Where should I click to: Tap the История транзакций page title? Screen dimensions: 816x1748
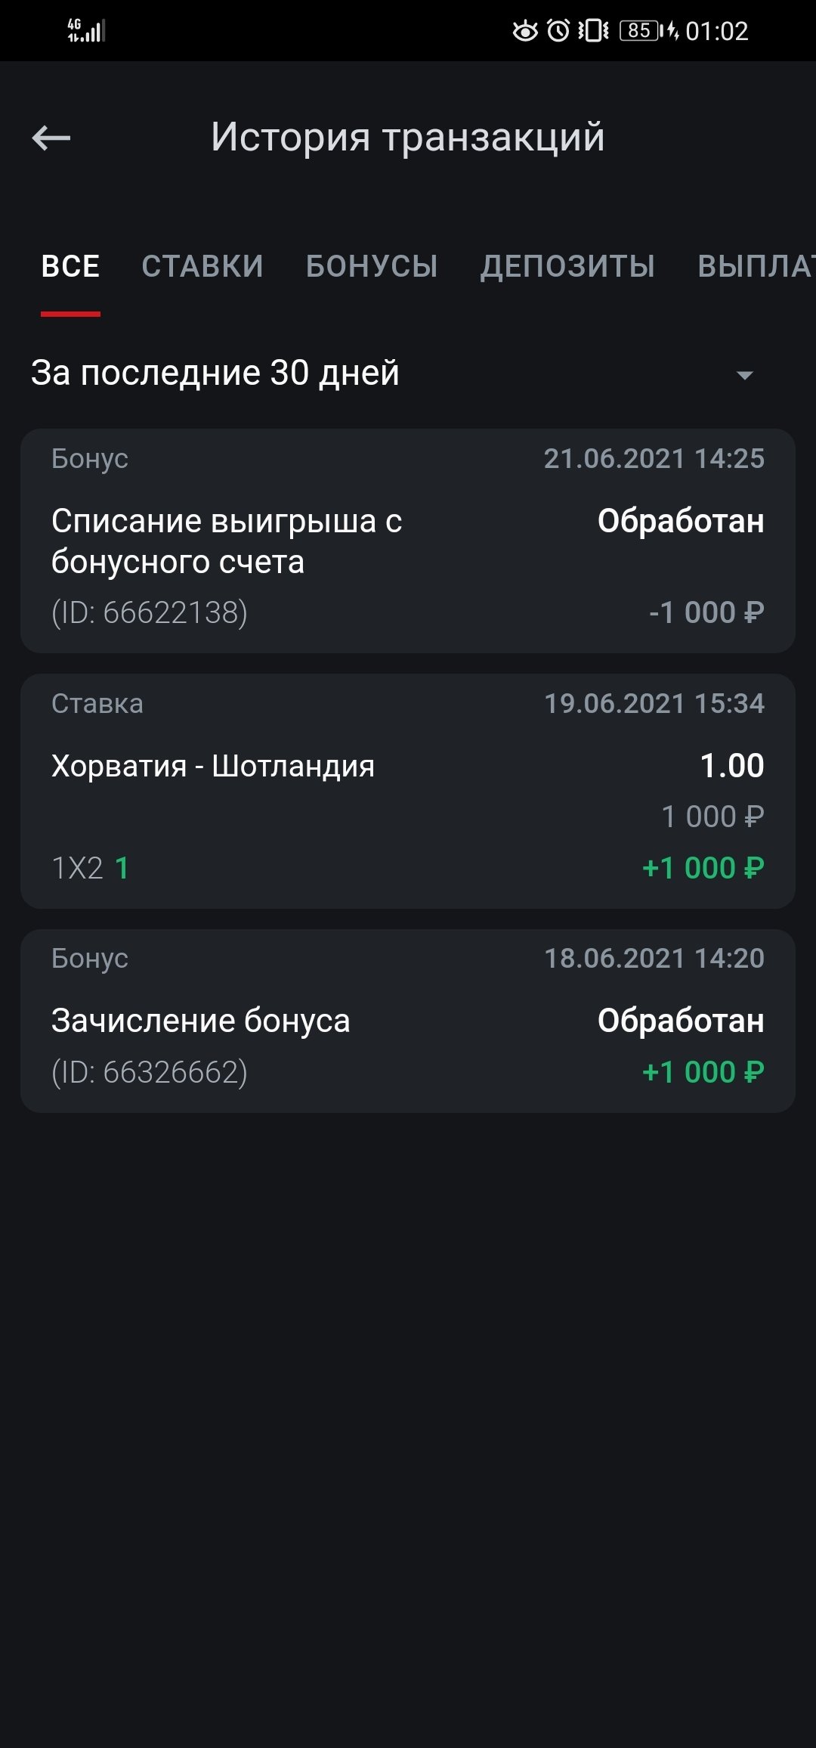click(x=408, y=138)
